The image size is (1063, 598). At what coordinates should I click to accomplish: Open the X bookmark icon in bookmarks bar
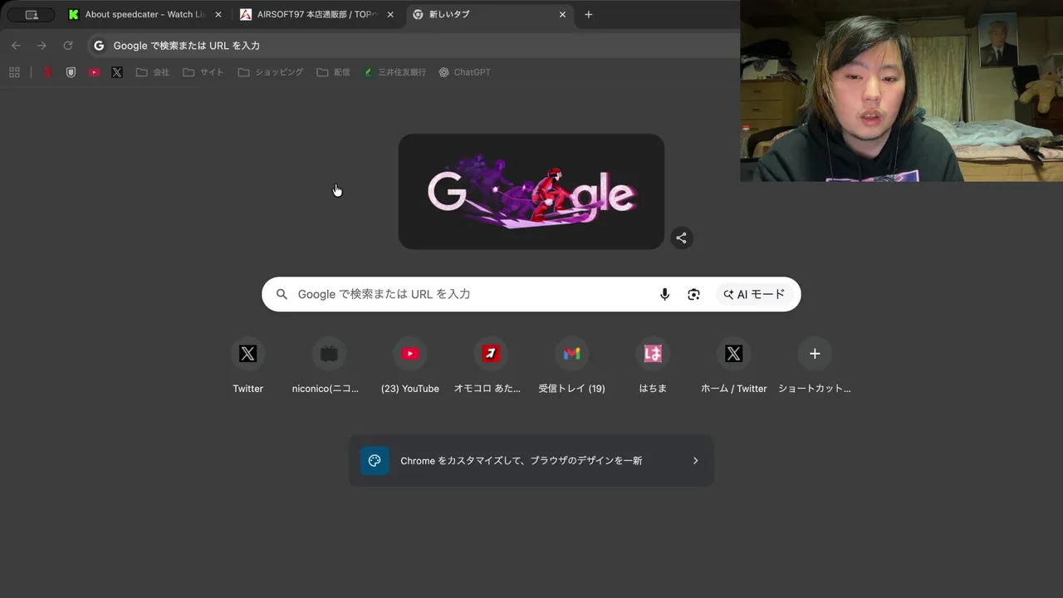pos(117,72)
